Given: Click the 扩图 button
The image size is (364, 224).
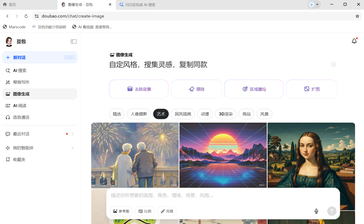Looking at the screenshot, I should [x=311, y=89].
